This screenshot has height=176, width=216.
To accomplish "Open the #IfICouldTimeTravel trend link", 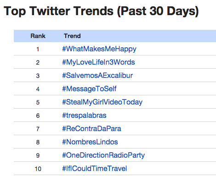I will click(95, 169).
